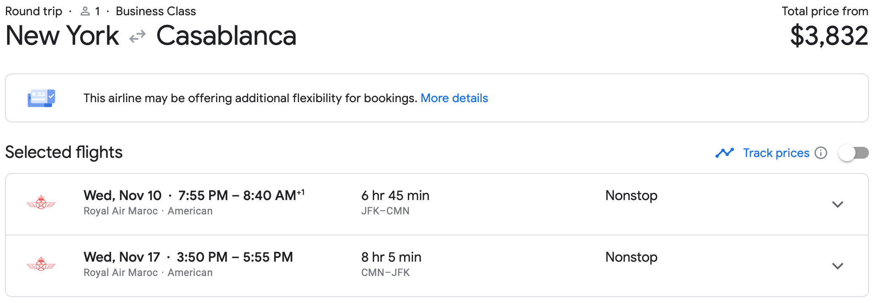The image size is (874, 303).
Task: Click the total price $3,832
Action: 828,36
